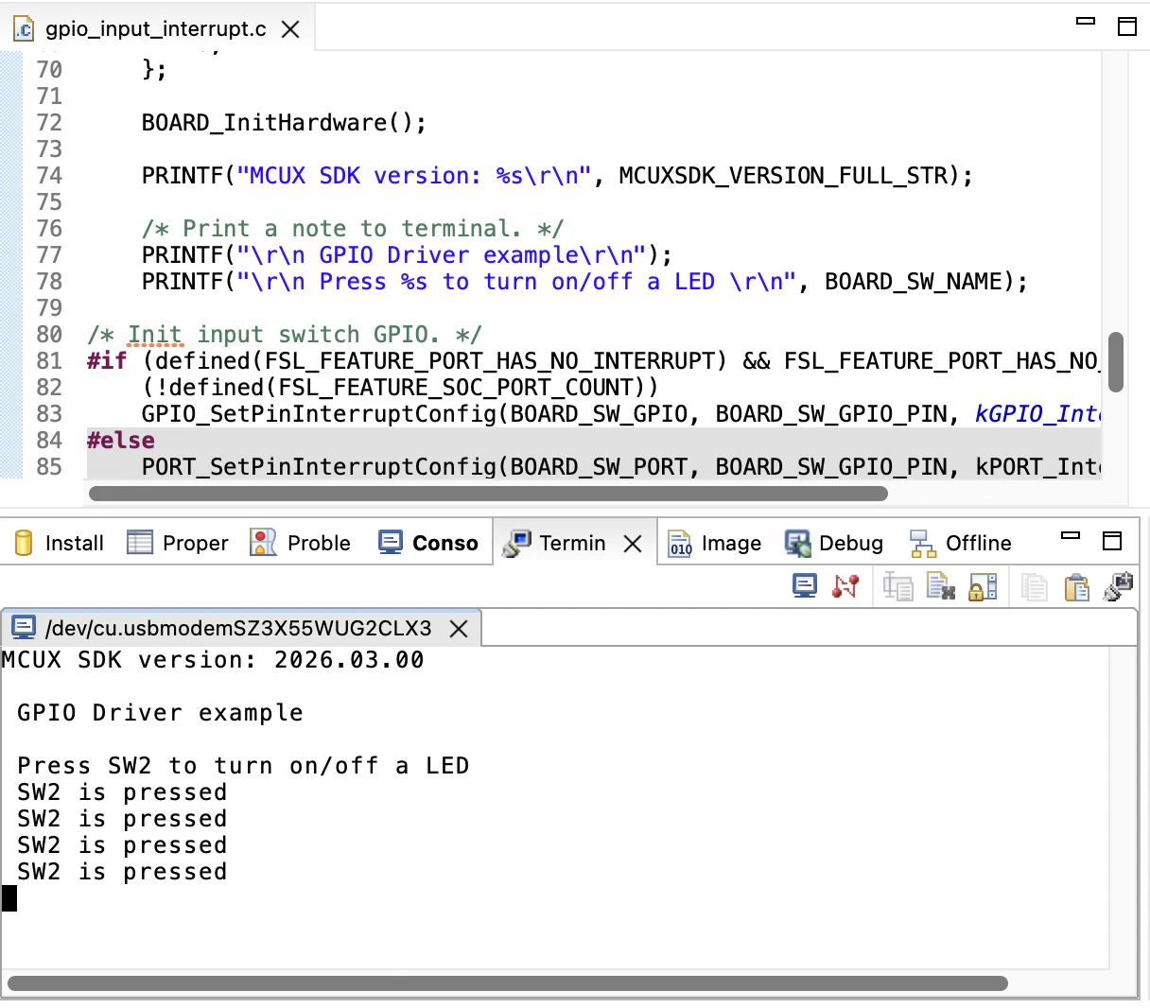Click GPIO_SetPinInterruptConfig call on line 83
The height and width of the screenshot is (1008, 1150).
point(320,414)
